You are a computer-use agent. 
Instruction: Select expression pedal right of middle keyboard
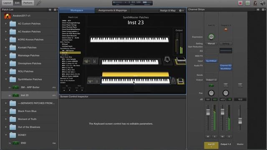167,60
